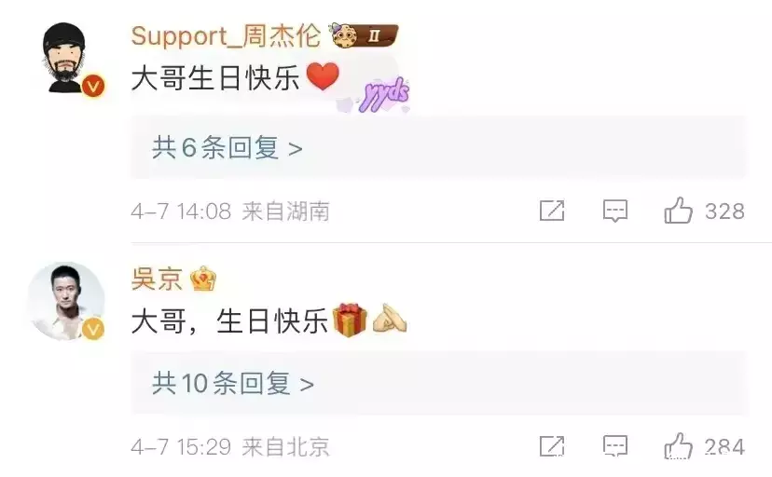Share the Support_周杰伦 comment using the forward icon
772x477 pixels.
click(552, 211)
